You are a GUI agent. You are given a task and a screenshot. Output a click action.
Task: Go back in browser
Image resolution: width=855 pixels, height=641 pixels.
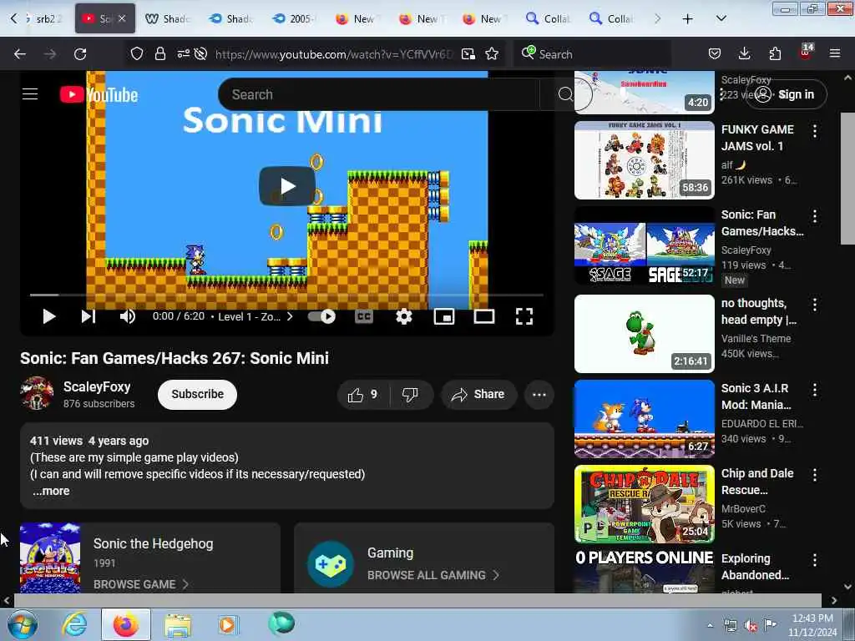pyautogui.click(x=20, y=54)
